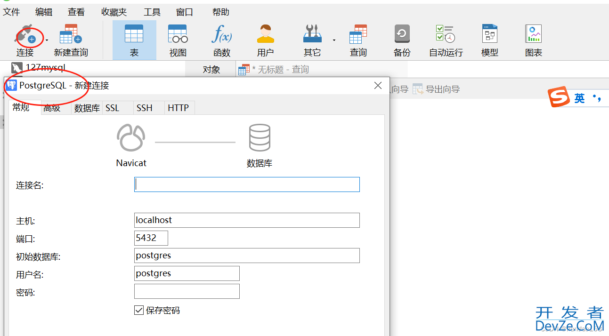Open the User (用户) toolbar icon
Screen dimensions: 609x336
[x=266, y=34]
